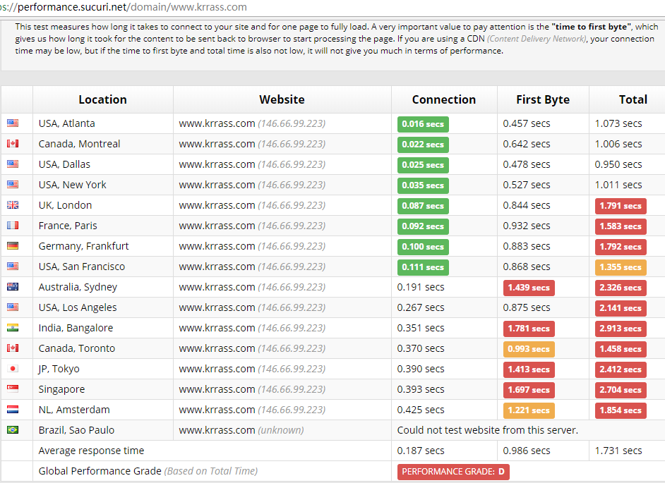Click the Global Performance Grade label

[x=148, y=471]
